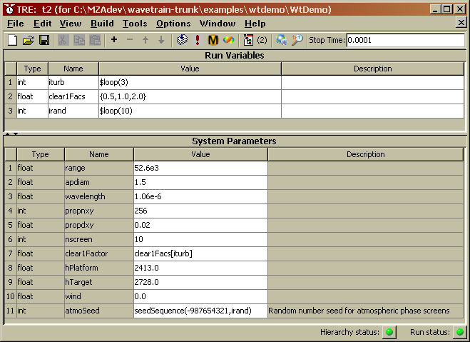Click the propdxy value 0.02
The image size is (470, 342).
tap(200, 225)
